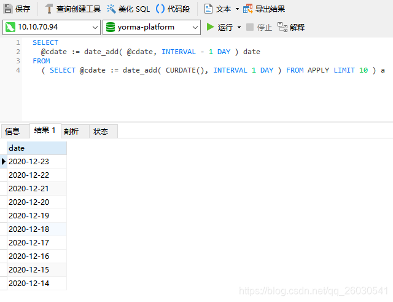The height and width of the screenshot is (302, 393).
Task: Click the MySQL connection icon beside 10.10.70.94
Action: click(10, 27)
